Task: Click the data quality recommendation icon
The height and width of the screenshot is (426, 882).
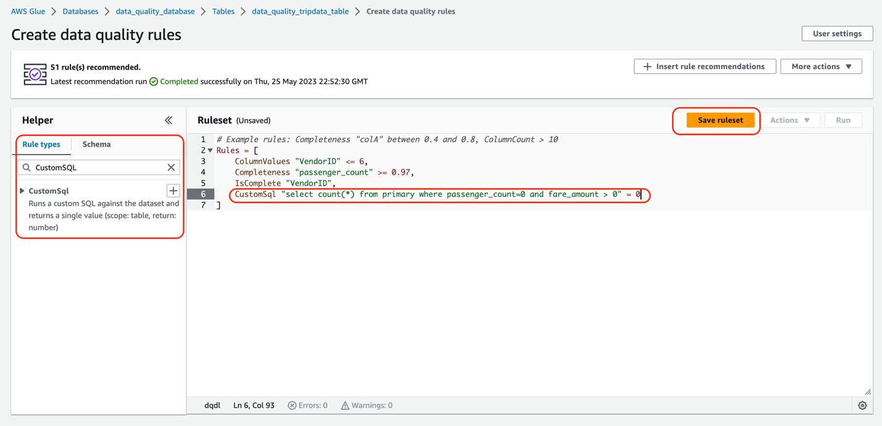Action: pyautogui.click(x=35, y=74)
